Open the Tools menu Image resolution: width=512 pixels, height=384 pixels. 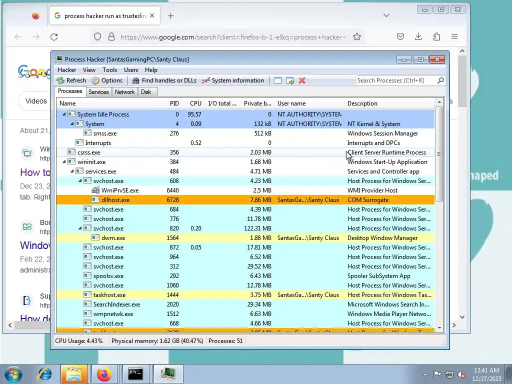(x=109, y=70)
